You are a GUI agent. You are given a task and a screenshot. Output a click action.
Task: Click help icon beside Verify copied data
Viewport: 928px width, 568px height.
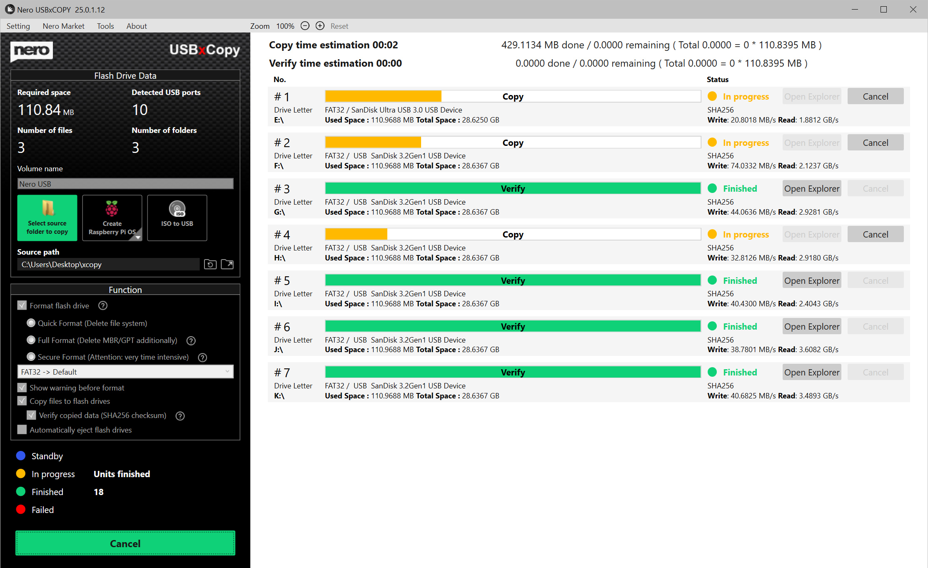[x=180, y=416]
